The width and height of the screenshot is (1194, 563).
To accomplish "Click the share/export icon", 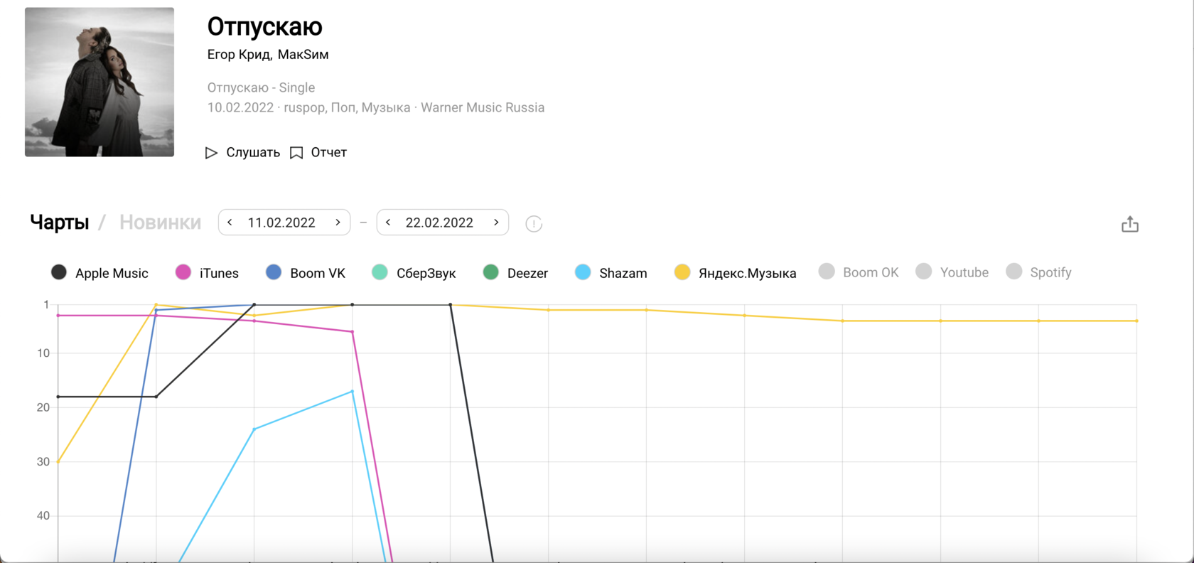I will click(x=1129, y=225).
